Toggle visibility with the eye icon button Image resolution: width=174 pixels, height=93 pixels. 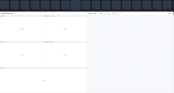[x=170, y=13]
